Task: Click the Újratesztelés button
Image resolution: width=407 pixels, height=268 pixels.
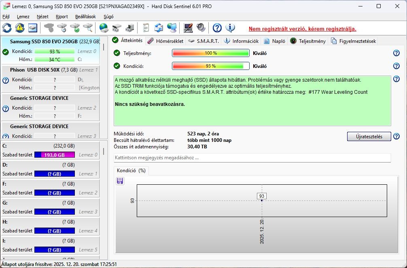Action: pyautogui.click(x=369, y=137)
